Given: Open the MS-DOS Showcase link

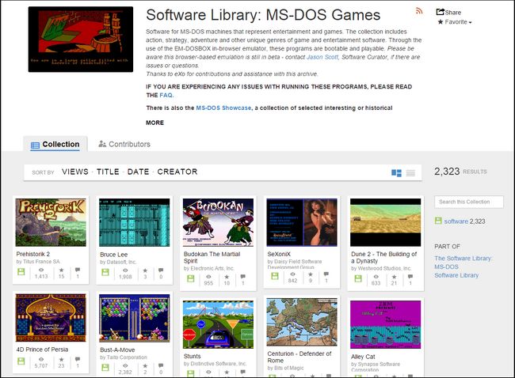Looking at the screenshot, I should click(223, 108).
